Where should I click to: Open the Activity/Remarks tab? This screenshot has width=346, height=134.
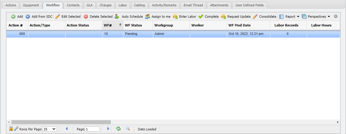164,5
